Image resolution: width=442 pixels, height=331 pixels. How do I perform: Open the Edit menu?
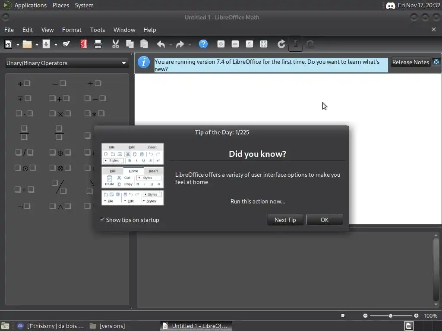pos(27,30)
